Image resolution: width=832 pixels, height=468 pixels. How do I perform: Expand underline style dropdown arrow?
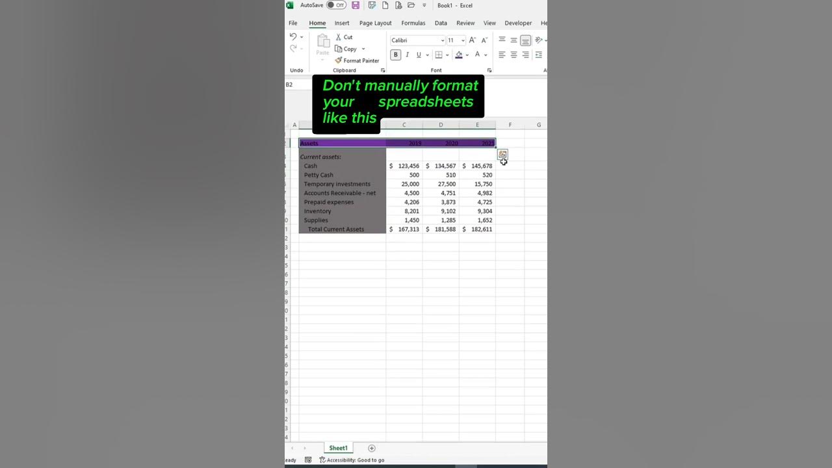(x=426, y=55)
